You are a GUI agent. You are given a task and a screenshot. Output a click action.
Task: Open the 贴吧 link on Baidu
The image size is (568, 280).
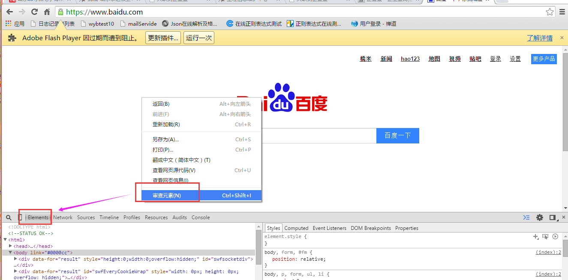click(x=475, y=59)
